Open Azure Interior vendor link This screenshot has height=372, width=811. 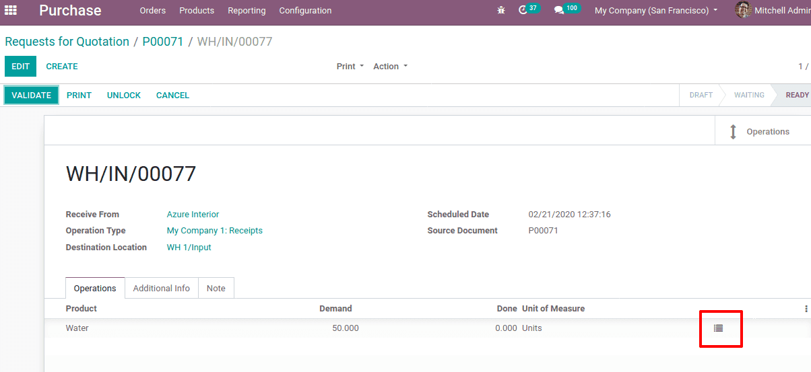coord(193,215)
